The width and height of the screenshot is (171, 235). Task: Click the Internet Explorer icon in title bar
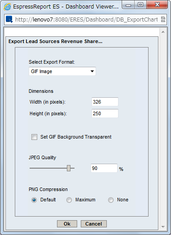coord(7,7)
